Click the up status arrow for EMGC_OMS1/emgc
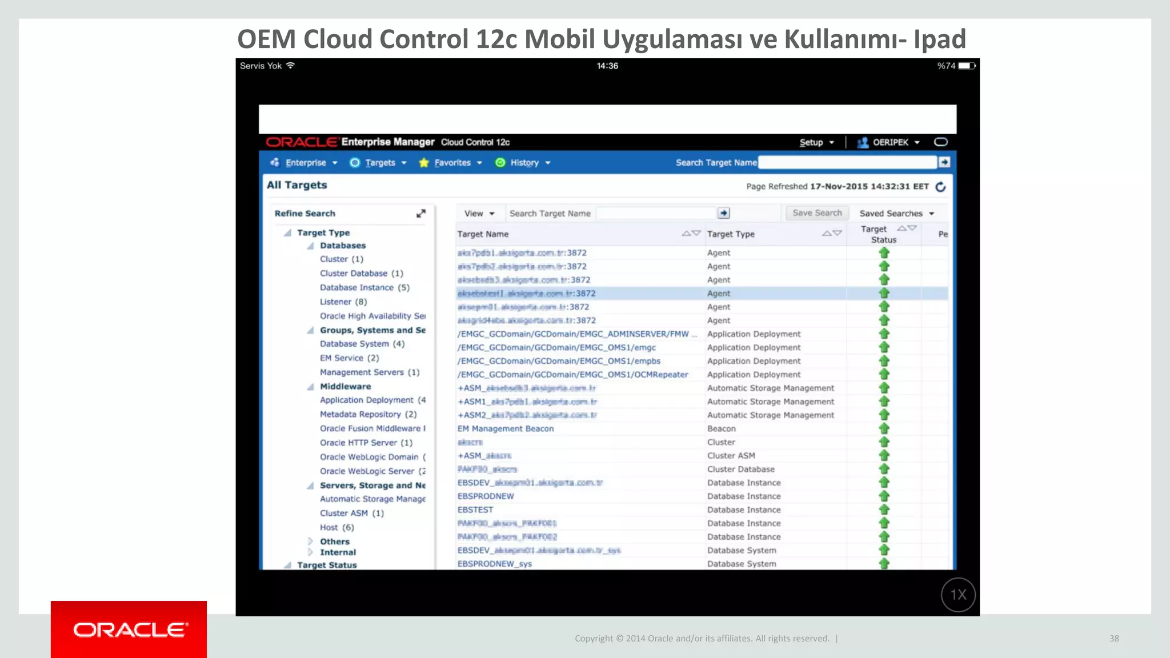Image resolution: width=1170 pixels, height=658 pixels. point(884,347)
